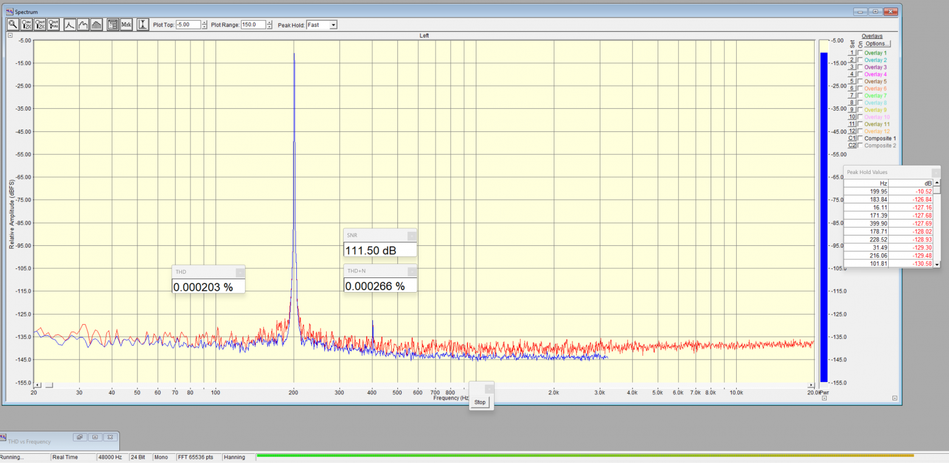949x463 pixels.
Task: Close the SNR readout box
Action: click(412, 235)
